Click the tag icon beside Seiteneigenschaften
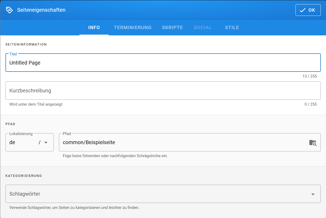The image size is (326, 218). tap(9, 10)
